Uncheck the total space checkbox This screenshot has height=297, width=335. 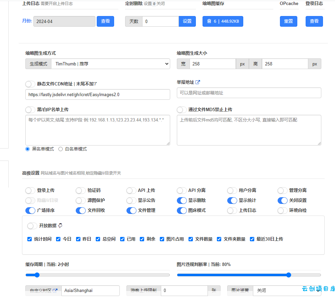coord(98,239)
